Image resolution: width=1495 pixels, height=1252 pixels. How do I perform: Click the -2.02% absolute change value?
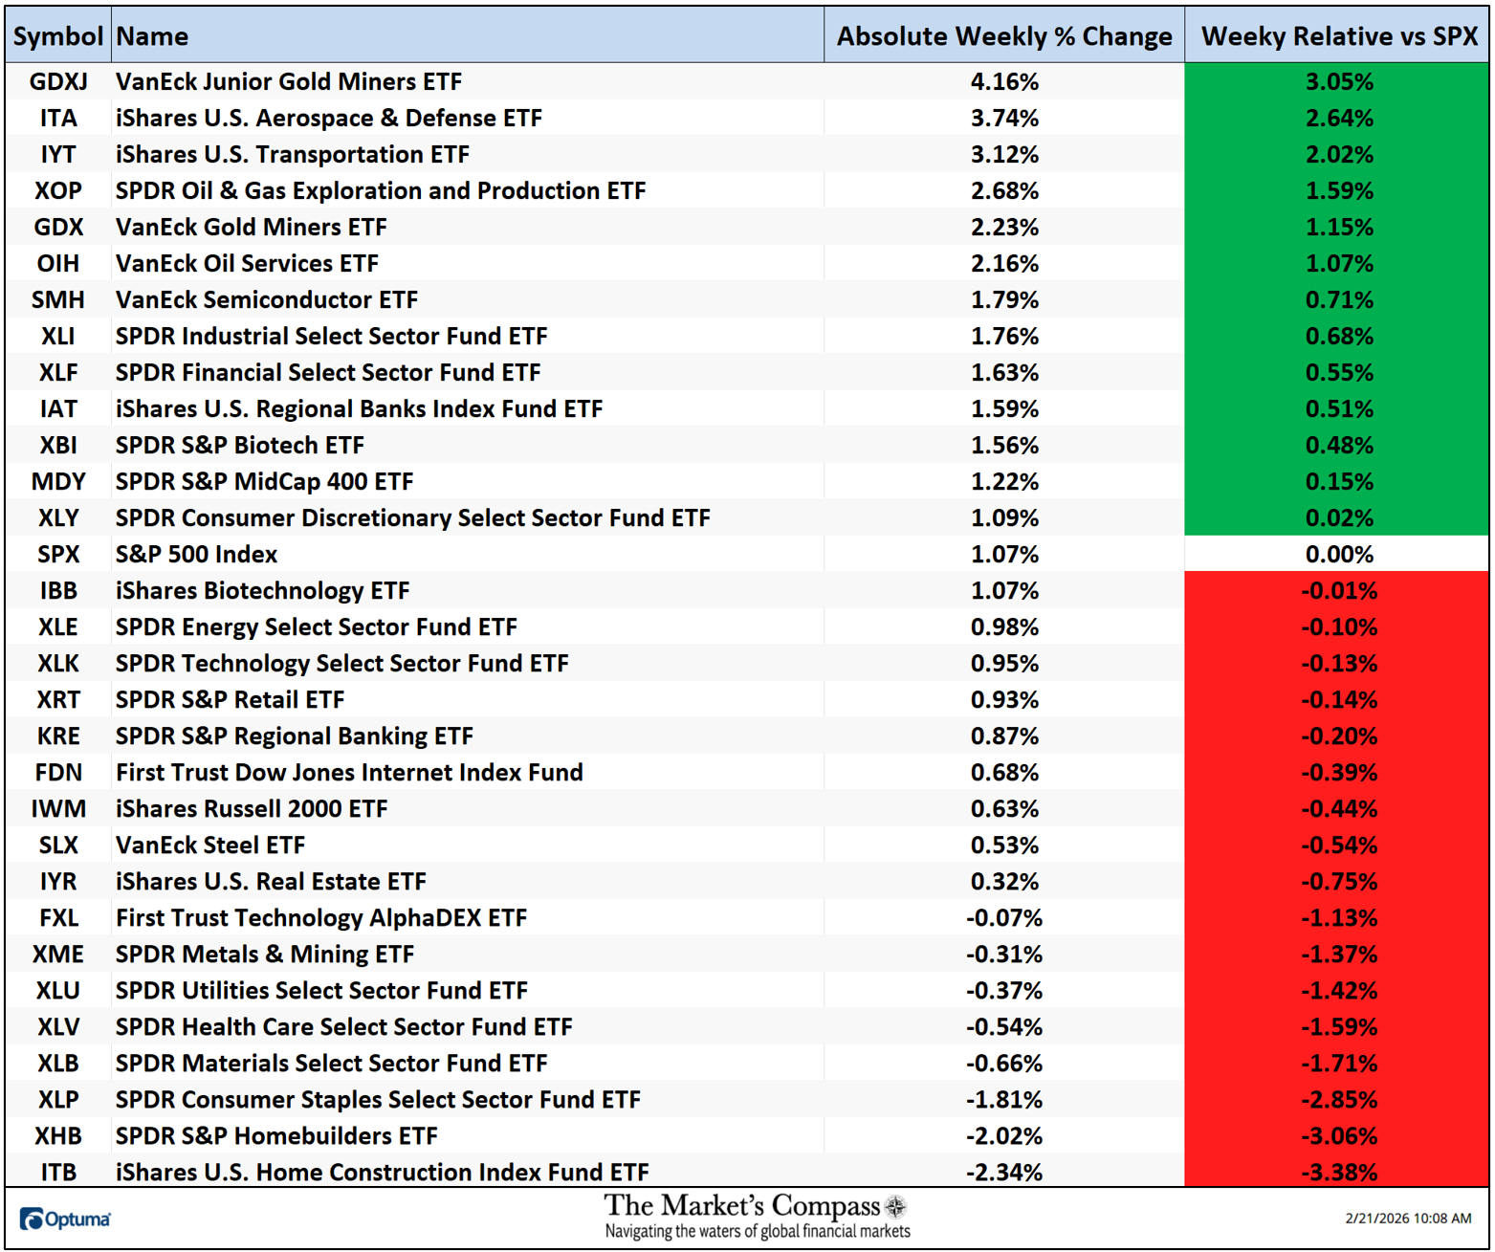tap(1004, 1135)
